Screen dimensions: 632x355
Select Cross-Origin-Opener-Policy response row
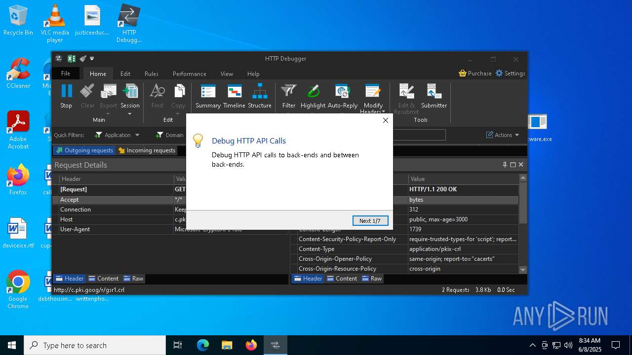(x=405, y=259)
